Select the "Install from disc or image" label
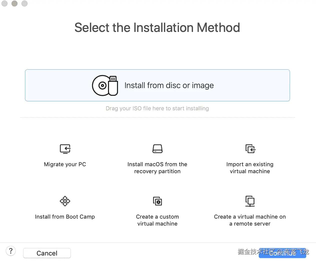The image size is (316, 262). [169, 86]
